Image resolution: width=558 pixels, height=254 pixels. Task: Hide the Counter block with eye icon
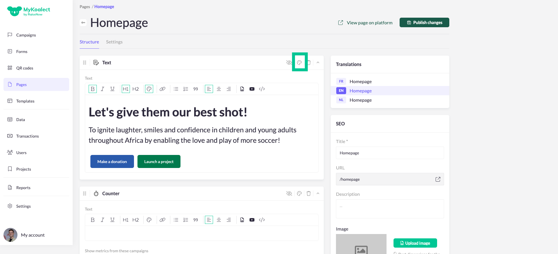(289, 193)
